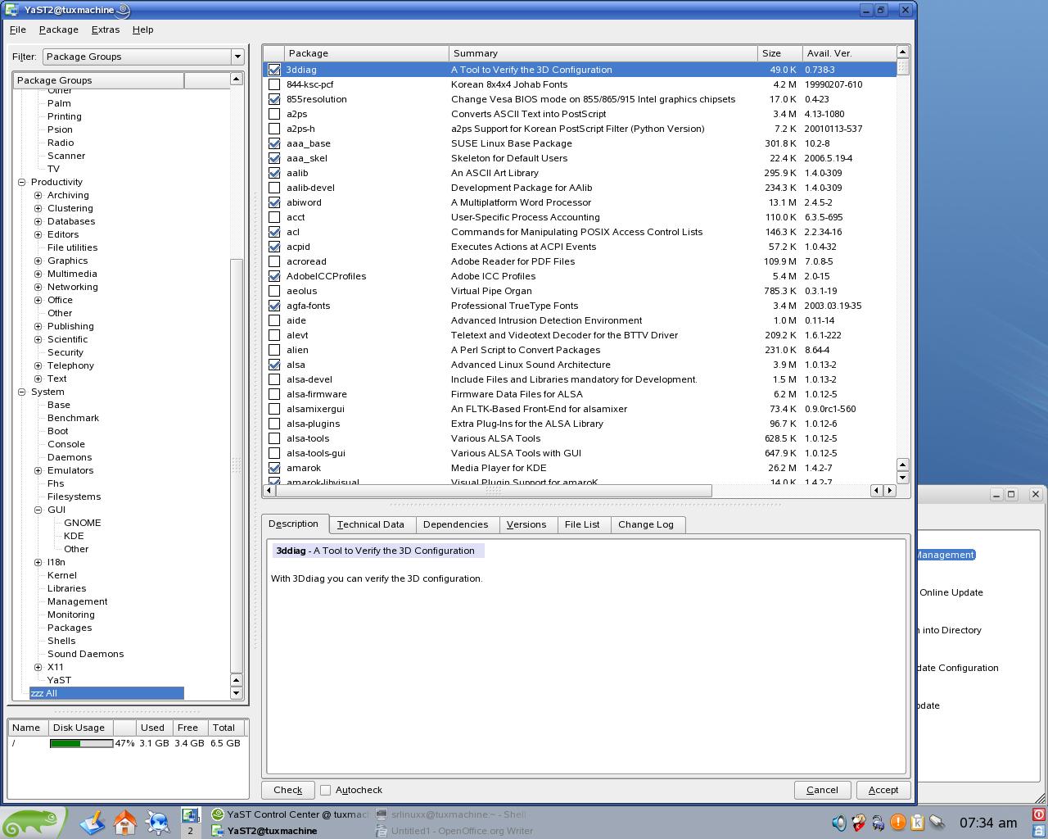
Task: Expand the Multimedia subgroup
Action: [38, 274]
